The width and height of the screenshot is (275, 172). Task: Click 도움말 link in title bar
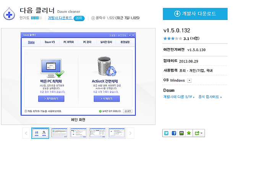[x=112, y=35]
